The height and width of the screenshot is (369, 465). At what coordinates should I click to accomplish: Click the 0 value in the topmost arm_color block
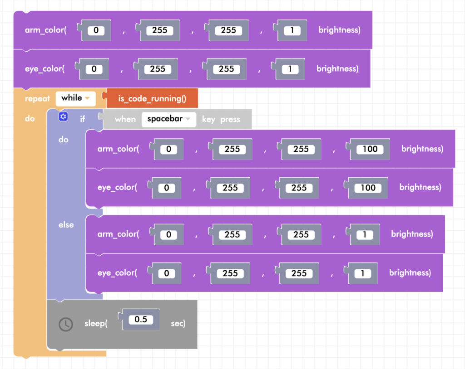coord(96,30)
